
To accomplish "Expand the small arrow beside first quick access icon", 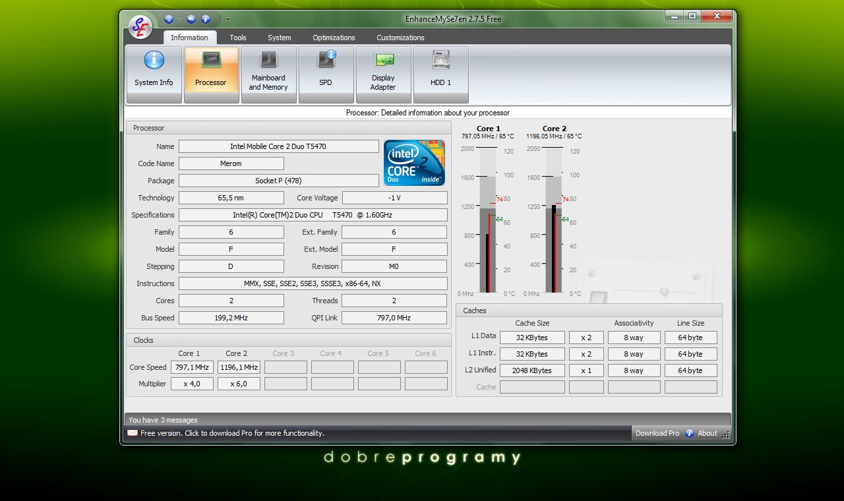I will pyautogui.click(x=179, y=19).
